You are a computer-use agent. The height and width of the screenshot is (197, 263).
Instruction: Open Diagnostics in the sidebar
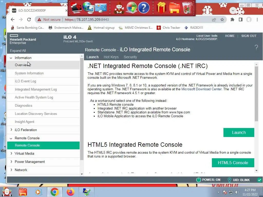[x=43, y=105]
